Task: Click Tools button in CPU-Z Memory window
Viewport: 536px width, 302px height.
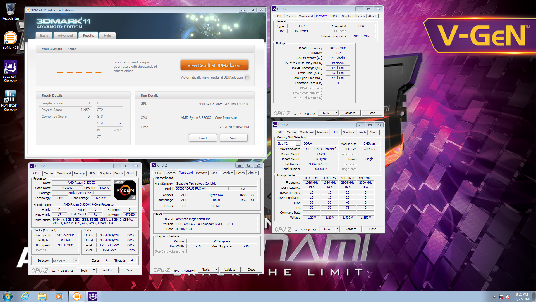Action: tap(326, 113)
